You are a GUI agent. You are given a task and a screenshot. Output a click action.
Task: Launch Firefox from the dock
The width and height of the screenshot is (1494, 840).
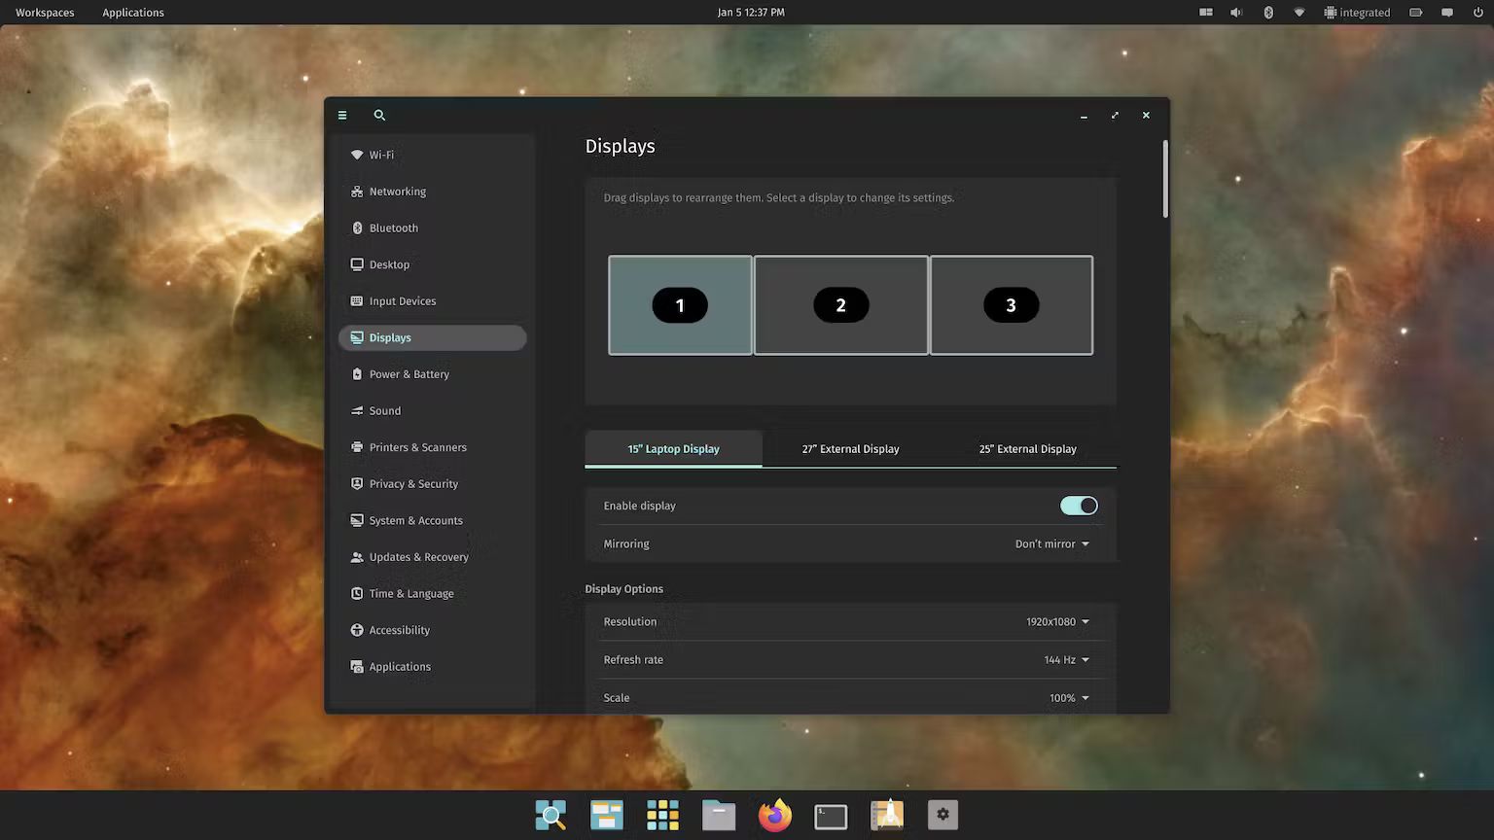click(x=774, y=815)
